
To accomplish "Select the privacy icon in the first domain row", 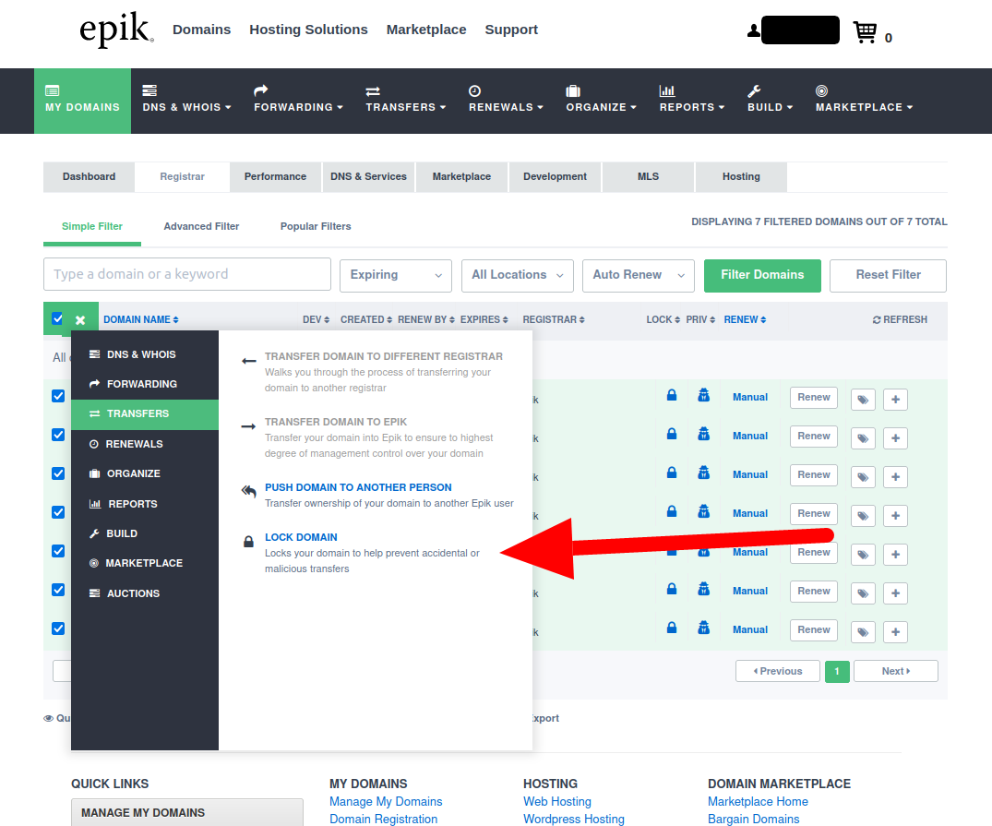I will [x=703, y=395].
